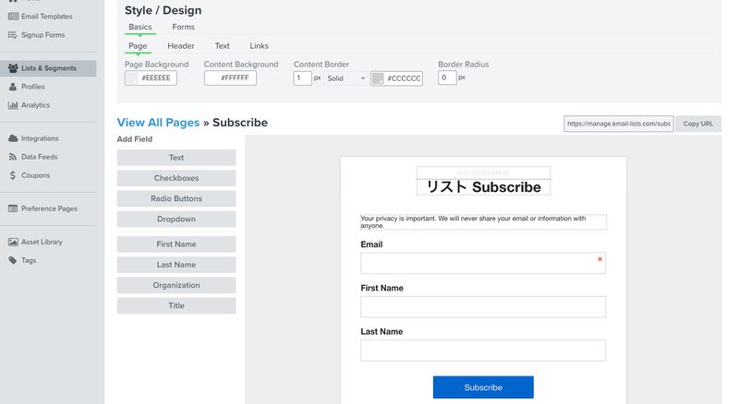Image resolution: width=739 pixels, height=404 pixels.
Task: Click the Integrations cloud icon
Action: coord(13,138)
